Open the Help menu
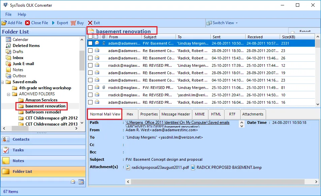 (22, 14)
